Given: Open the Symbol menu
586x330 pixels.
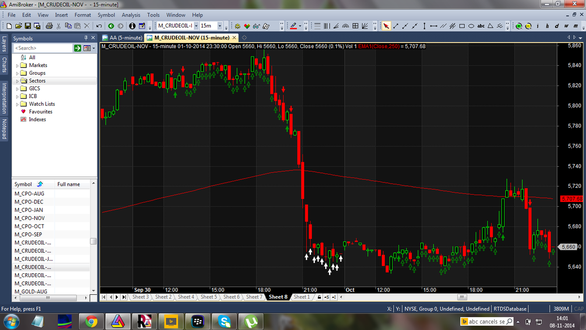Looking at the screenshot, I should [106, 15].
